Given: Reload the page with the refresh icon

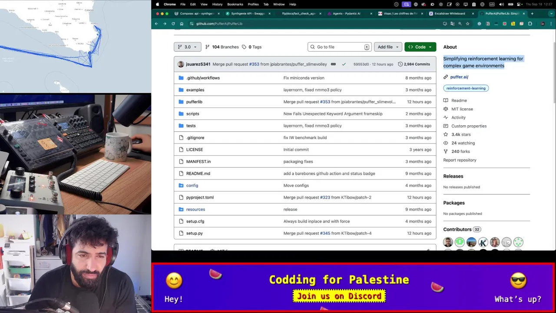Looking at the screenshot, I should point(173,24).
